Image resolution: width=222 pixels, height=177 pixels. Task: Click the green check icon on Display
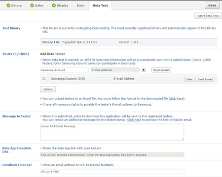54,5
